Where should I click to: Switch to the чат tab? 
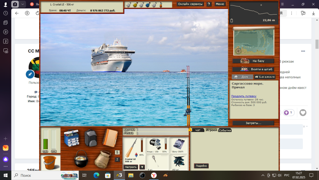pos(198,130)
